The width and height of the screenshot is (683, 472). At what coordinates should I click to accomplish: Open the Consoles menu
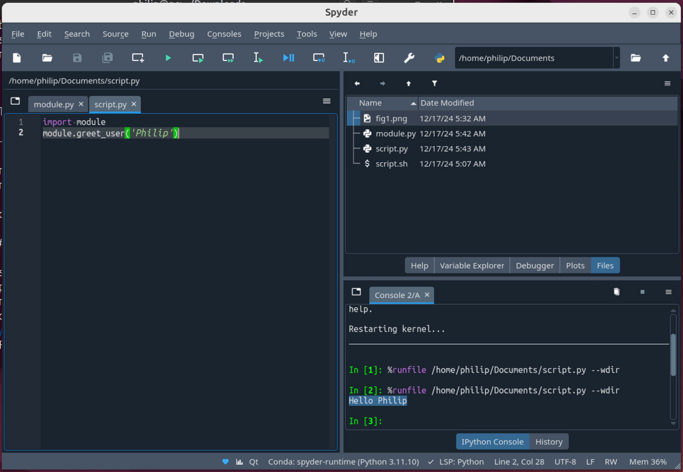coord(224,34)
